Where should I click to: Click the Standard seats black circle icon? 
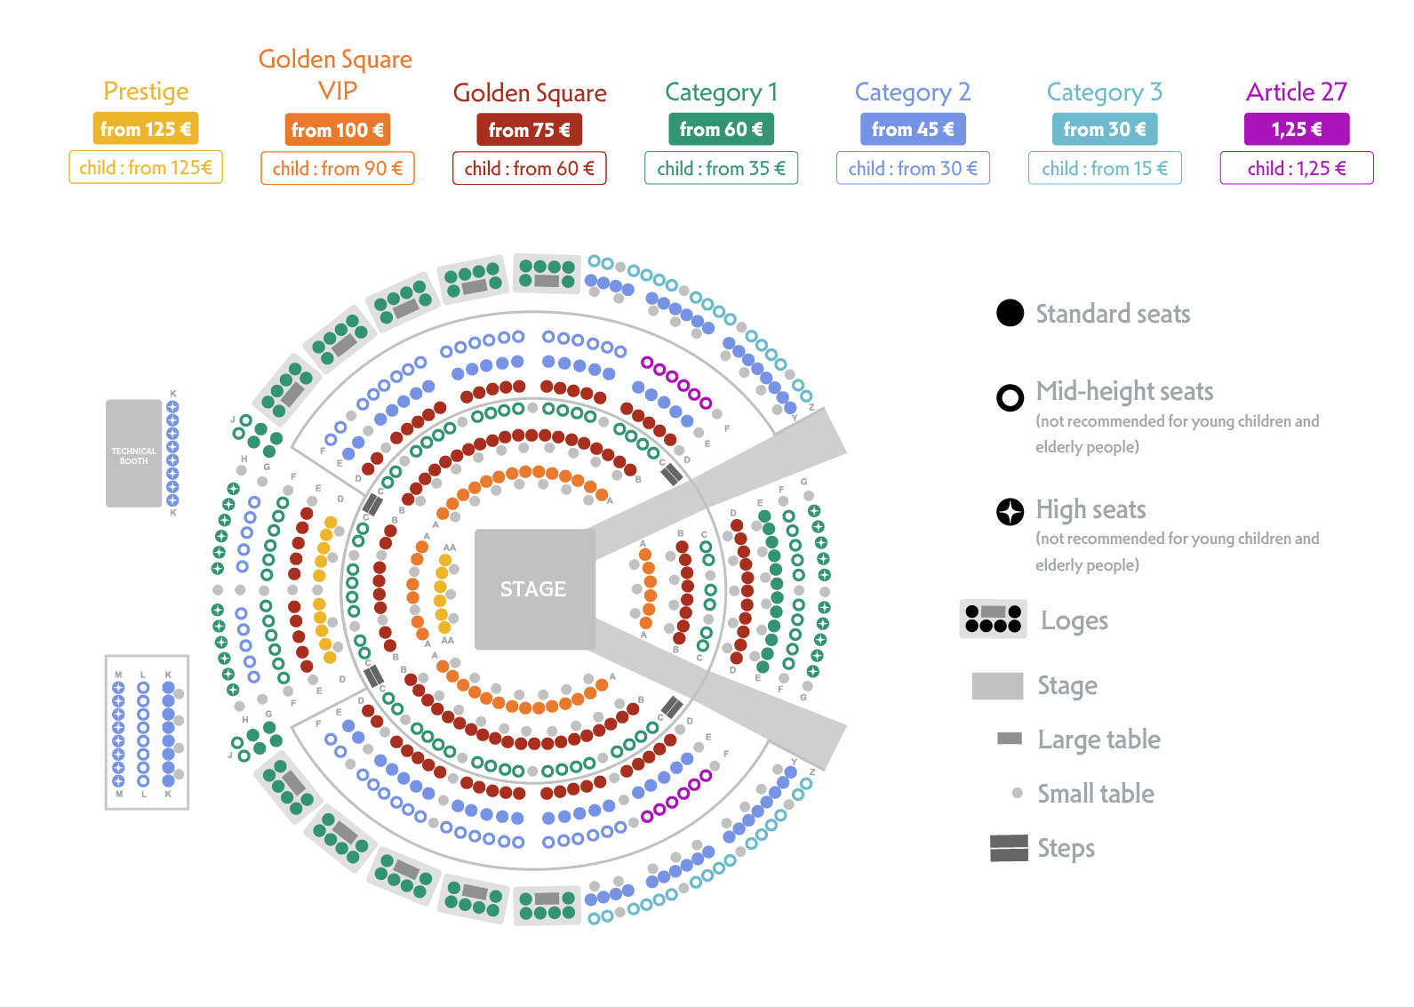coord(1010,313)
